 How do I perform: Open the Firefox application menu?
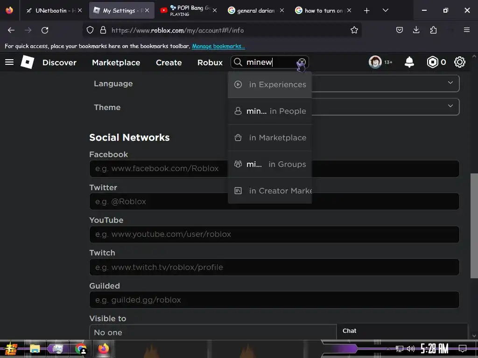466,30
